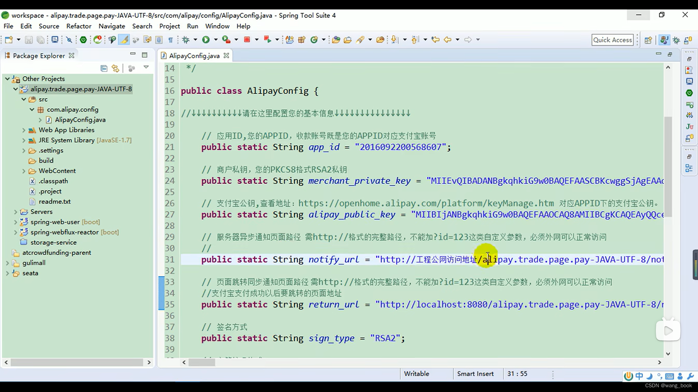698x392 pixels.
Task: Click the Package Explorer horizontal scrollbar
Action: (77, 362)
